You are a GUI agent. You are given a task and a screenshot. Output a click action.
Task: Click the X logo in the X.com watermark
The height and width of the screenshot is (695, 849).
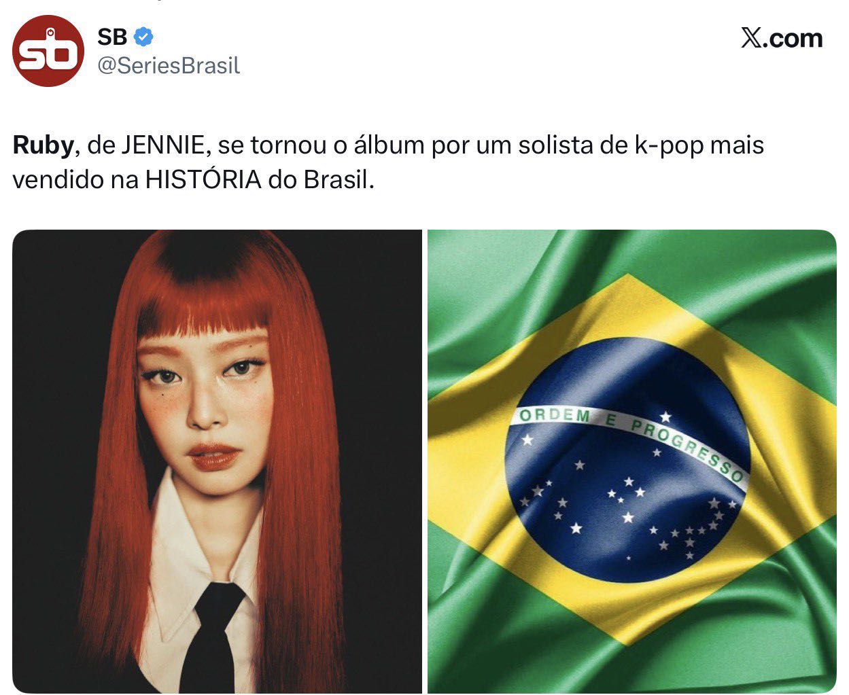[750, 39]
